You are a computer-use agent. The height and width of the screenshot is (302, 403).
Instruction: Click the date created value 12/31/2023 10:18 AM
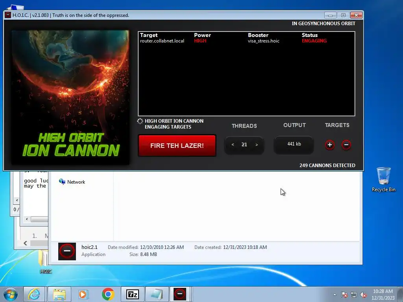coord(245,247)
